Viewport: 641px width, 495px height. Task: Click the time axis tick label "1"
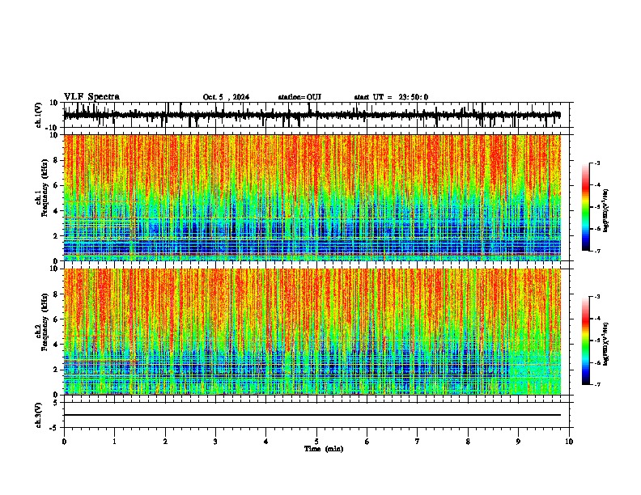click(x=114, y=442)
